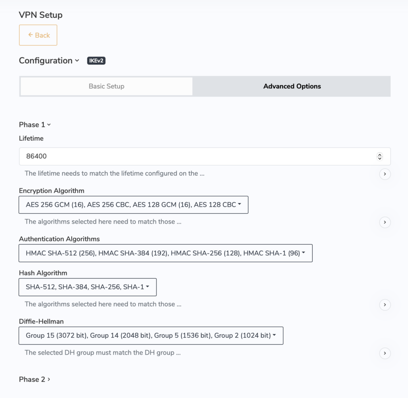
Task: Click the Back button
Action: (38, 35)
